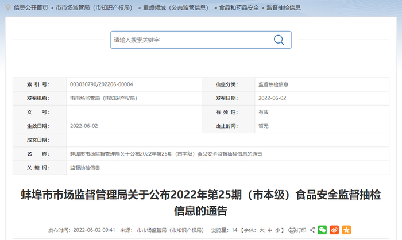Viewport: 402px width, 240px height.
Task: Click the share icon
Action: pyautogui.click(x=312, y=230)
